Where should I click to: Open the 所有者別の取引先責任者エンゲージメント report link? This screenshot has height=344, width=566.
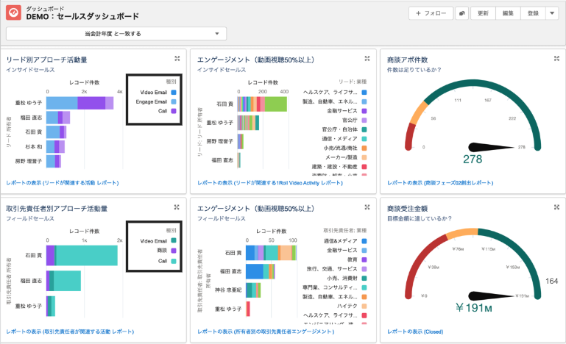(266, 332)
